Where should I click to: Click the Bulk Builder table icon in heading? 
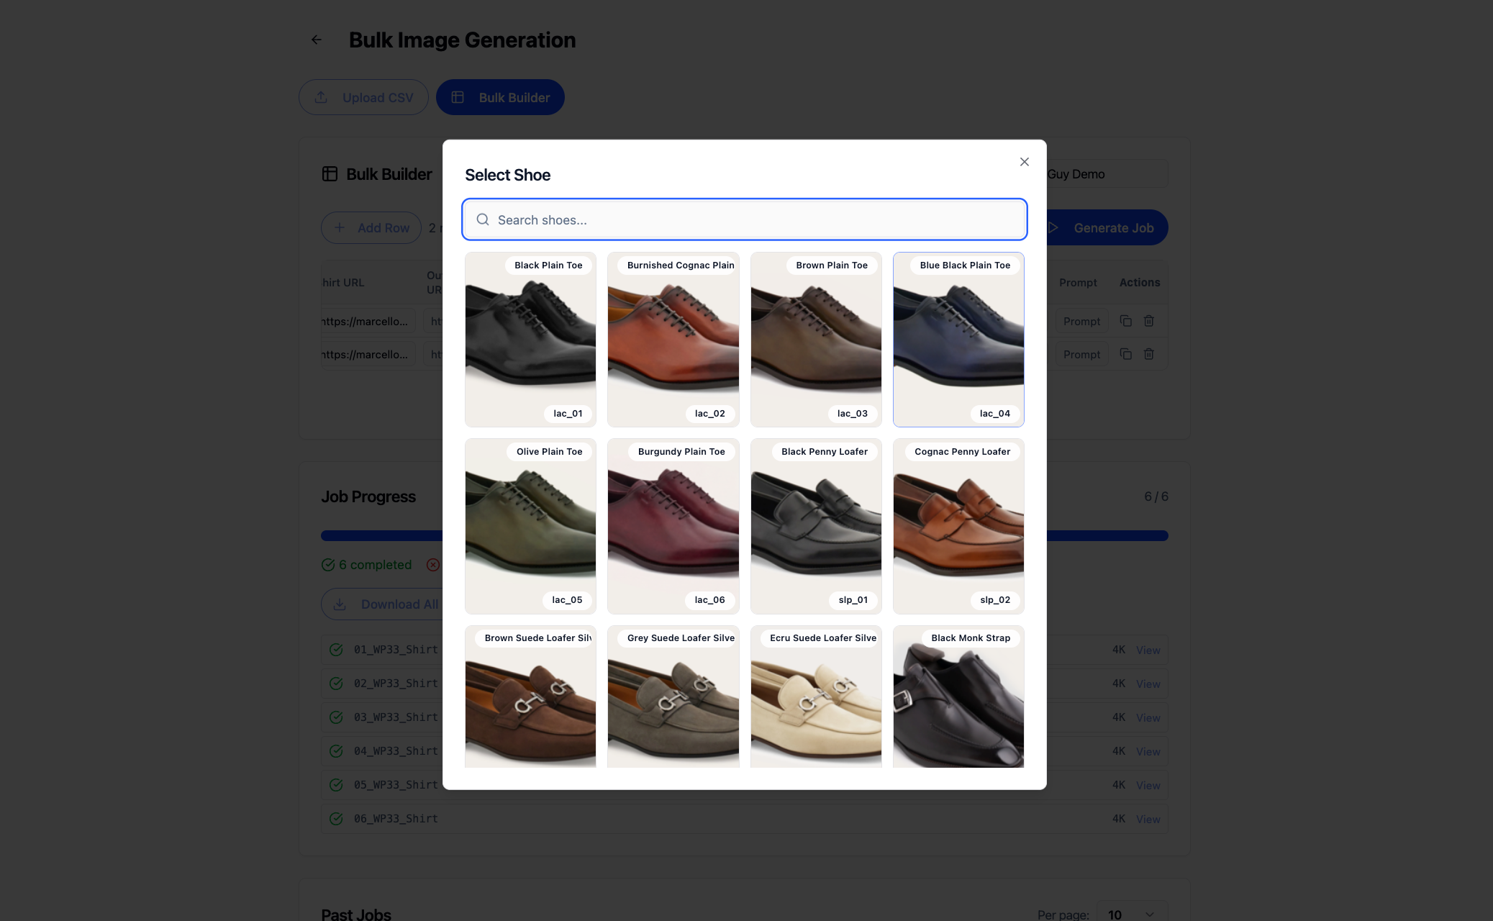point(330,174)
